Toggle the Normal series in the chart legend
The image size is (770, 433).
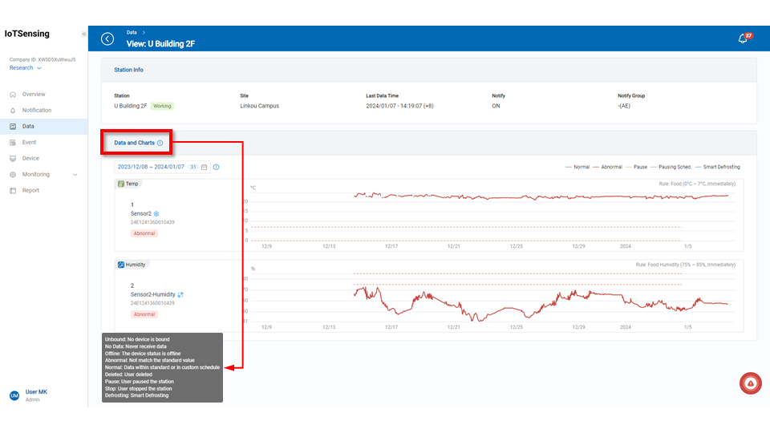point(577,167)
